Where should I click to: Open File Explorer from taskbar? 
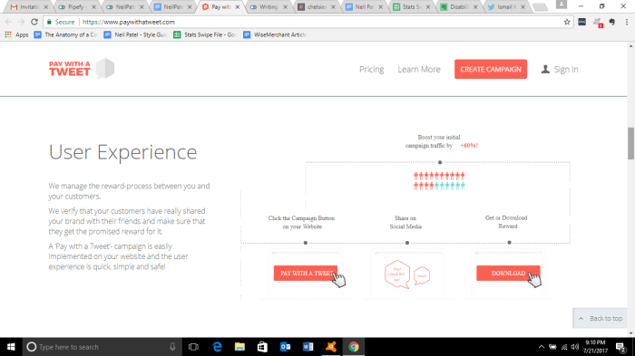pyautogui.click(x=239, y=347)
